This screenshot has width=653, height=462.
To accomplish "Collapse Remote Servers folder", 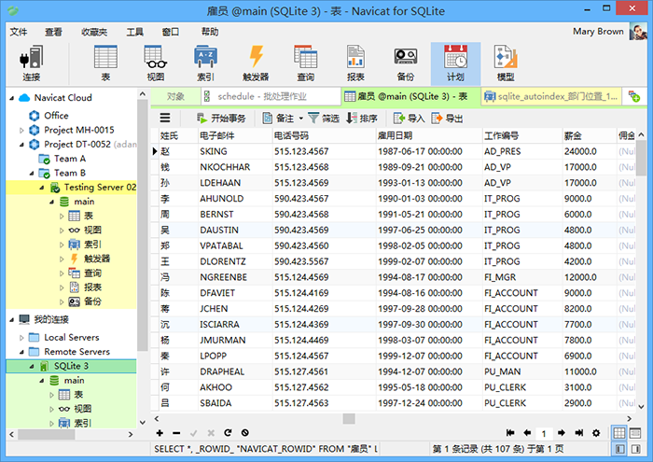I will (21, 352).
